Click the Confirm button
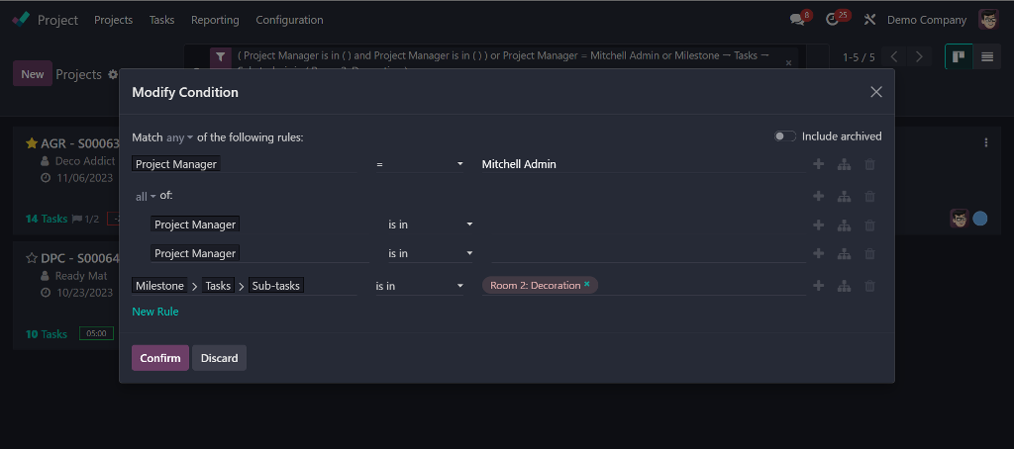1014x449 pixels. (160, 358)
